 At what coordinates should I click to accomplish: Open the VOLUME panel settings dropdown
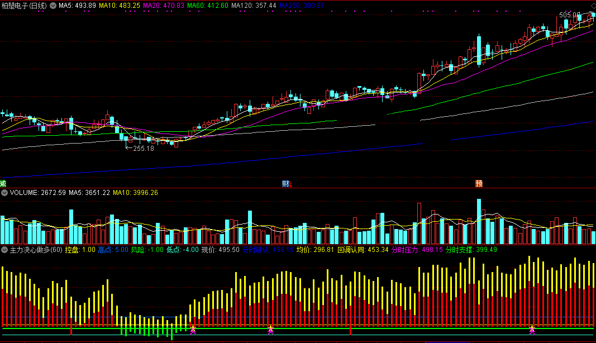tap(4, 193)
